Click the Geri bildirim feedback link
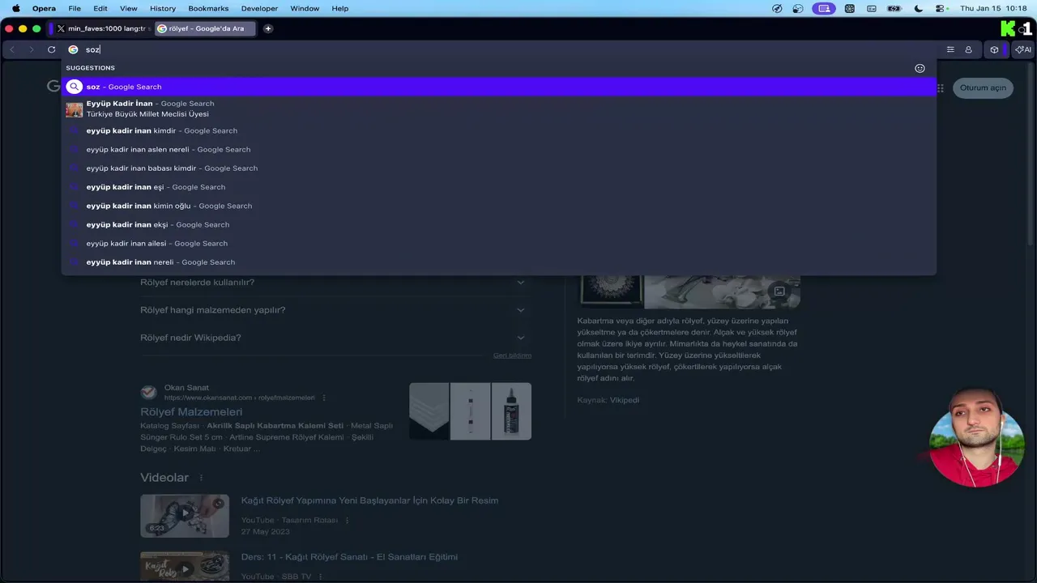1037x583 pixels. click(x=512, y=355)
